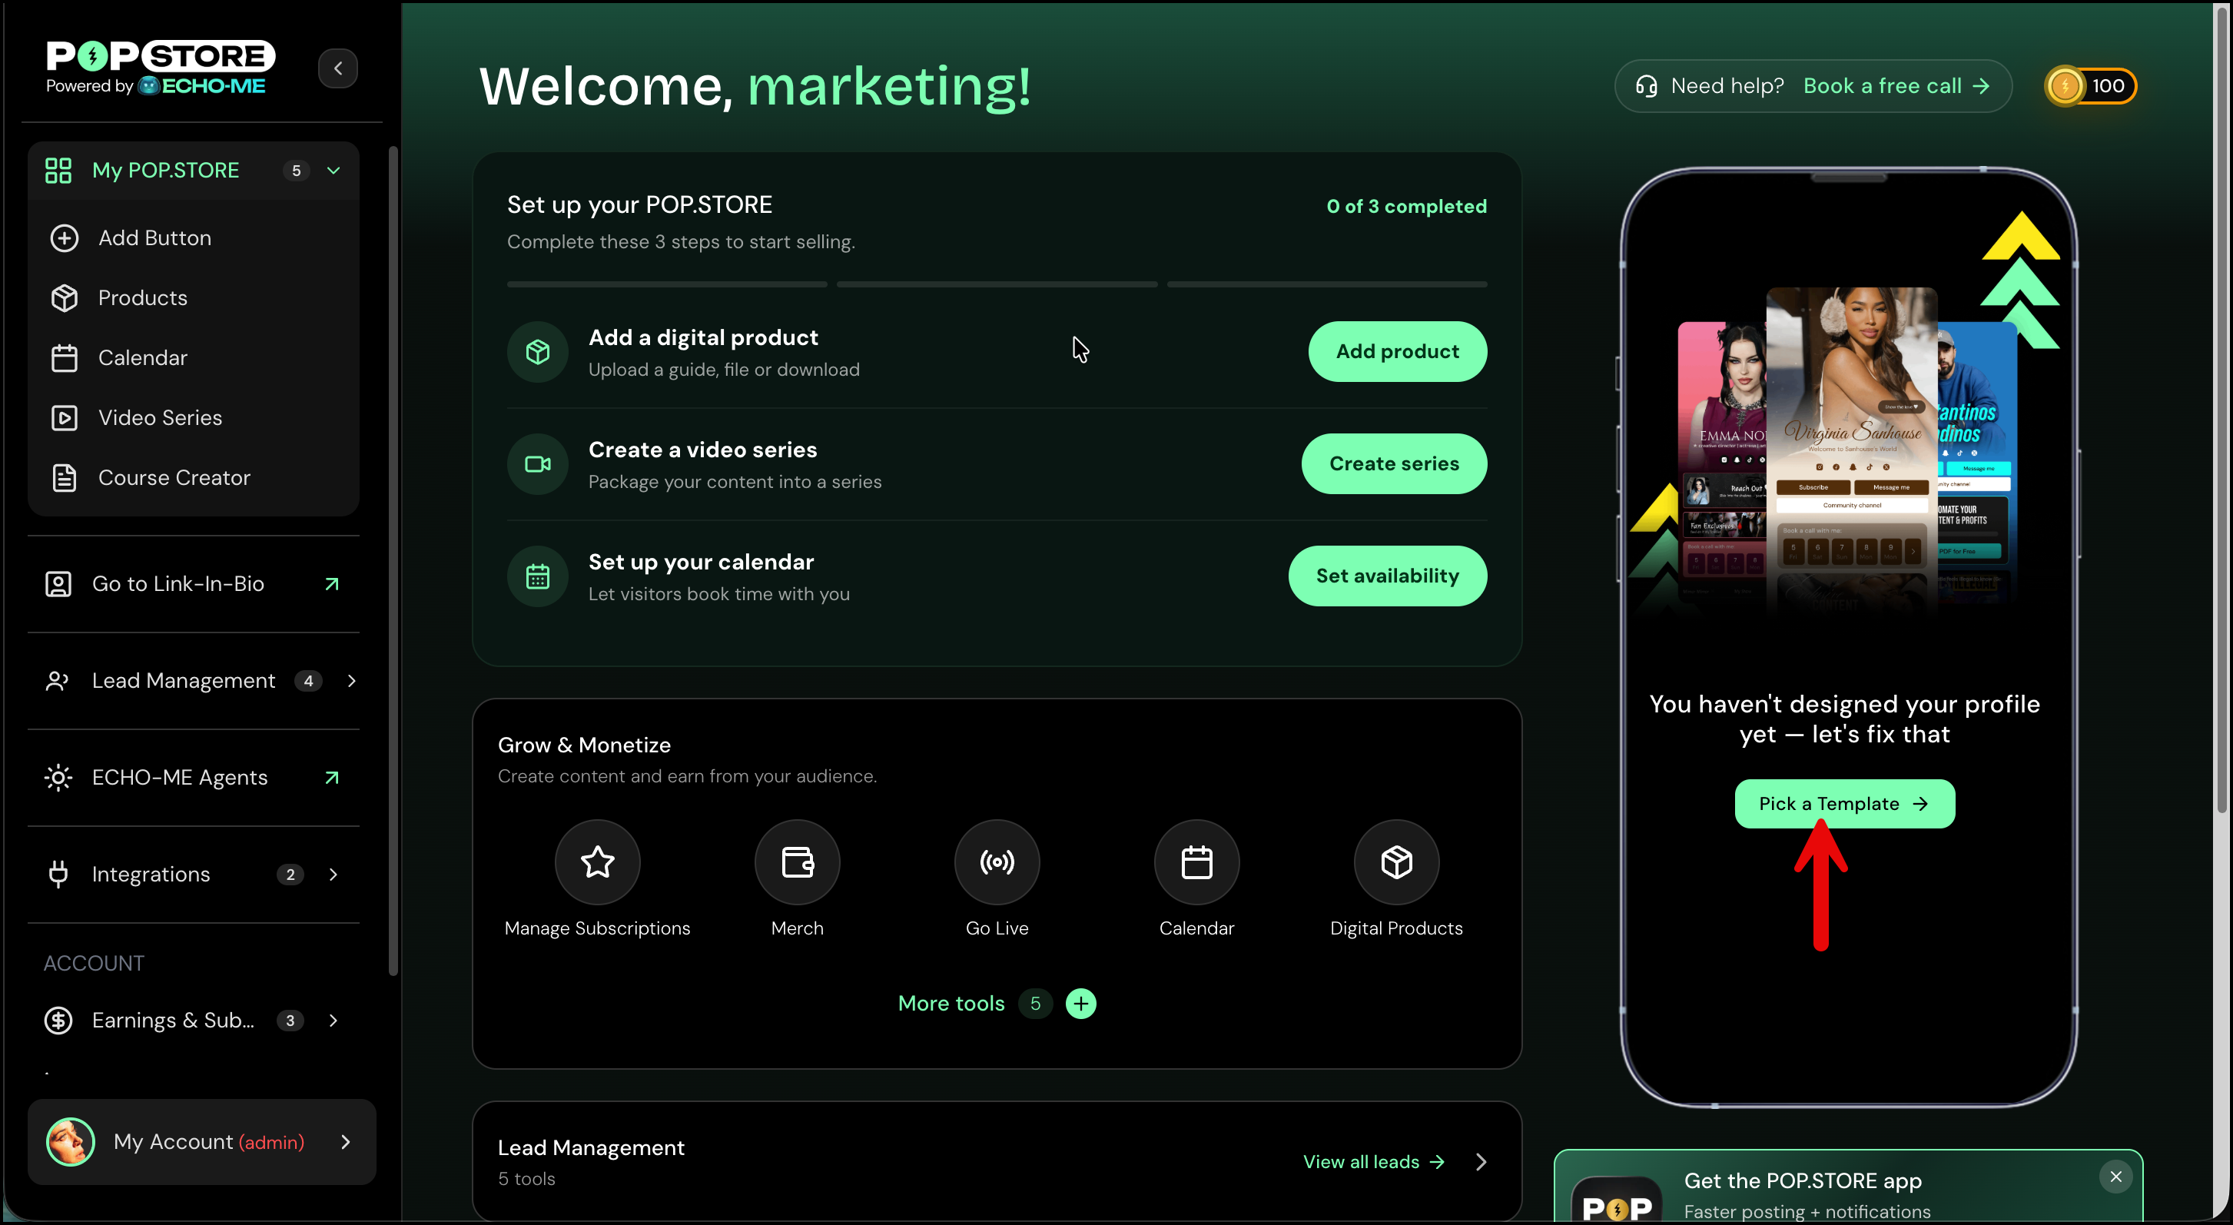Expand Lead Management card chevron
Viewport: 2233px width, 1225px height.
tap(1481, 1162)
